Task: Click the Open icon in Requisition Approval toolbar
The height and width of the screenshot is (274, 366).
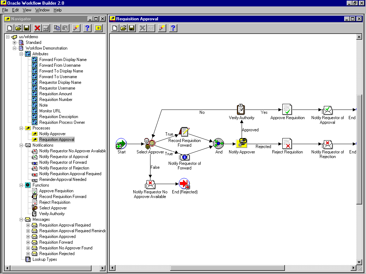Action: [x=123, y=28]
